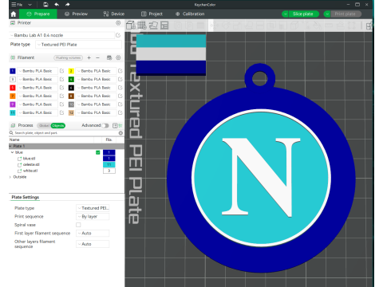Image resolution: width=383 pixels, height=287 pixels.
Task: Arrange all objects from toolbar
Action: (x=164, y=26)
